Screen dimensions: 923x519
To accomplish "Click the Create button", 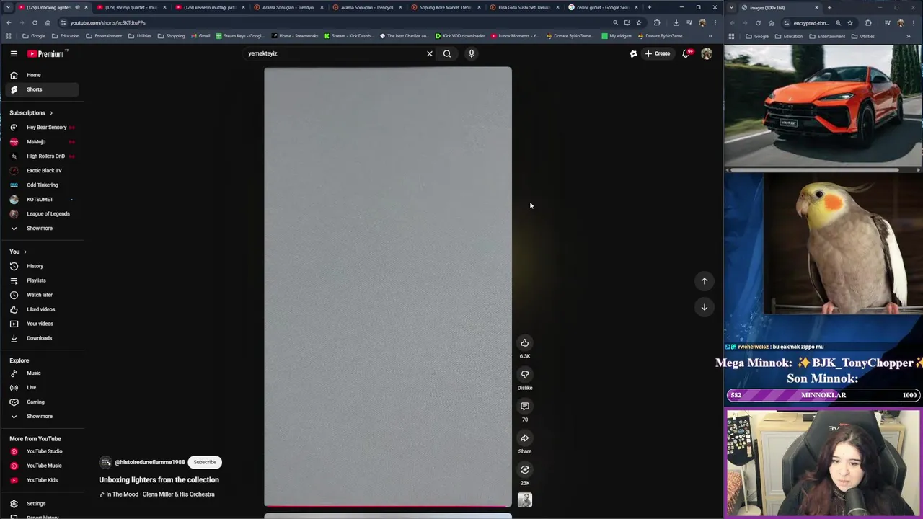I will 657,53.
